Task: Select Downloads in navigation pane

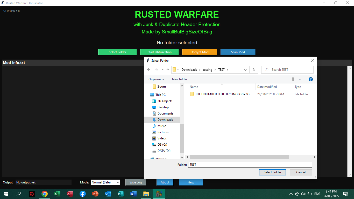Action: 165,120
